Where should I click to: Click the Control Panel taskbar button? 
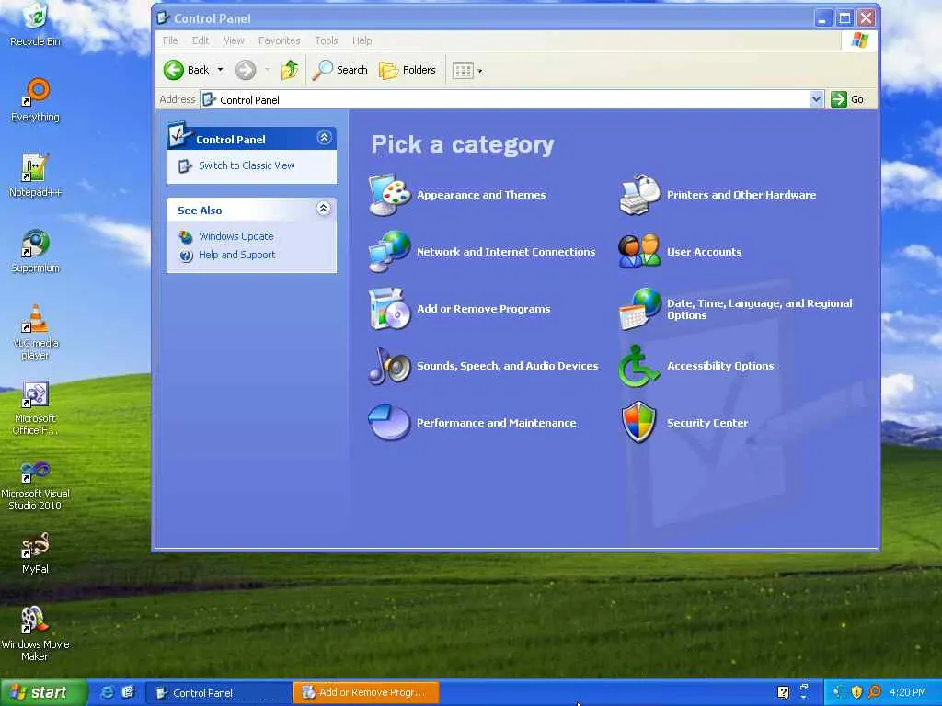(219, 692)
